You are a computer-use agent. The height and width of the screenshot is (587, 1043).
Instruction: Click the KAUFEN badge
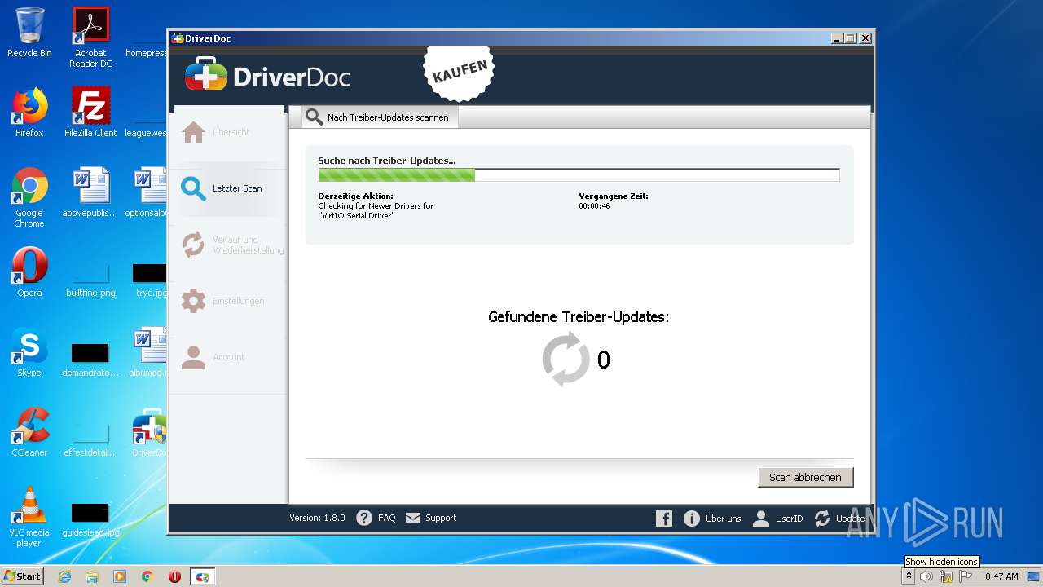pyautogui.click(x=460, y=72)
